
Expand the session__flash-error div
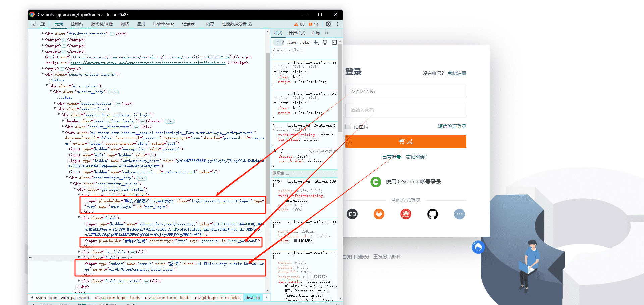63,126
